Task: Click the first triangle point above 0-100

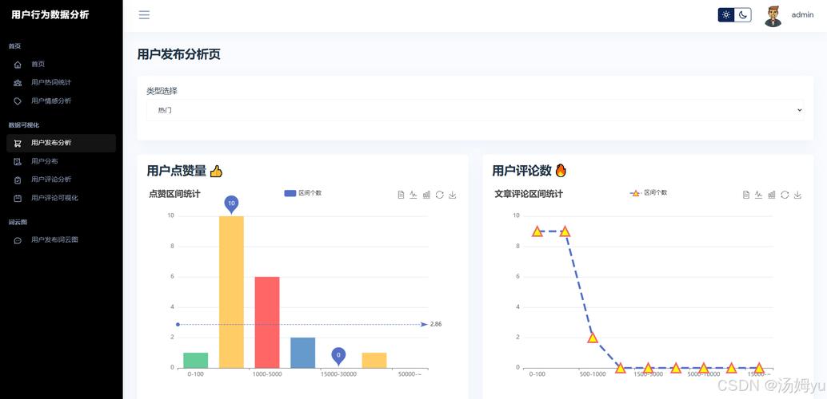Action: point(537,231)
